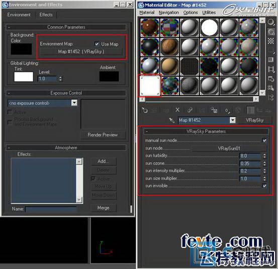
Task: Toggle the manual sun node checkbox
Action: pos(264,141)
